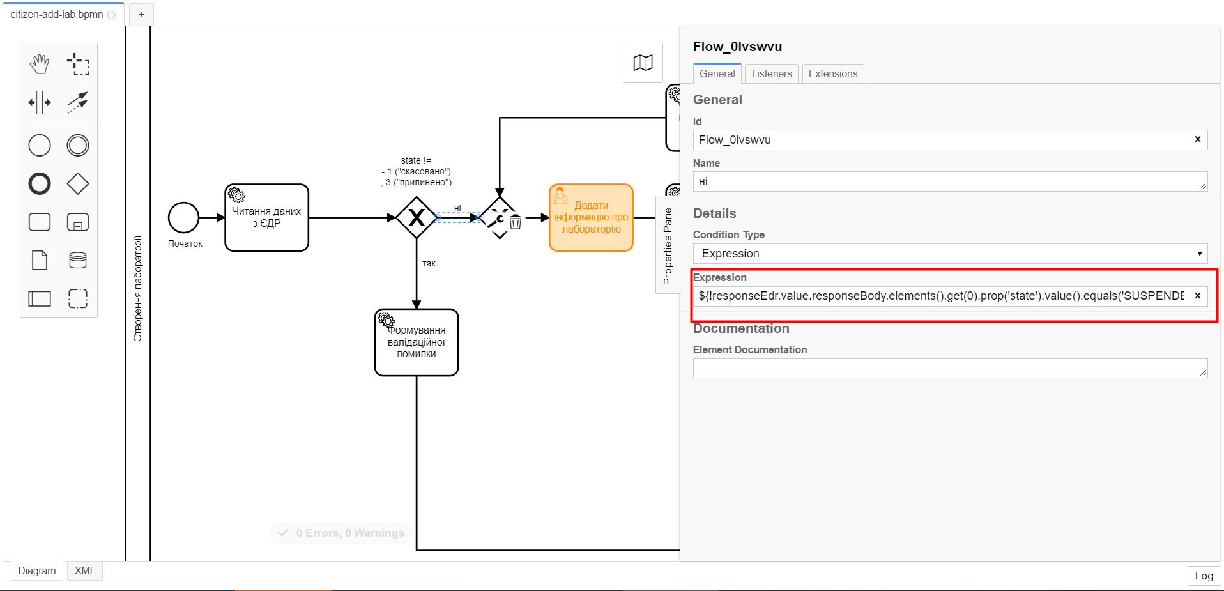Activate the hand tool in the palette

40,64
